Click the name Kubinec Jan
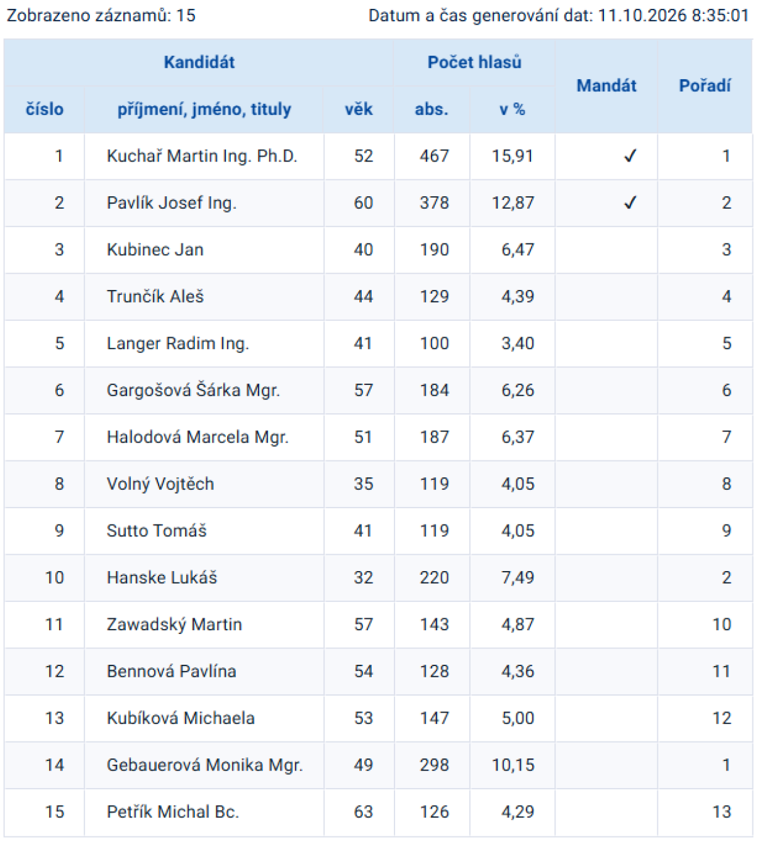 pyautogui.click(x=155, y=250)
